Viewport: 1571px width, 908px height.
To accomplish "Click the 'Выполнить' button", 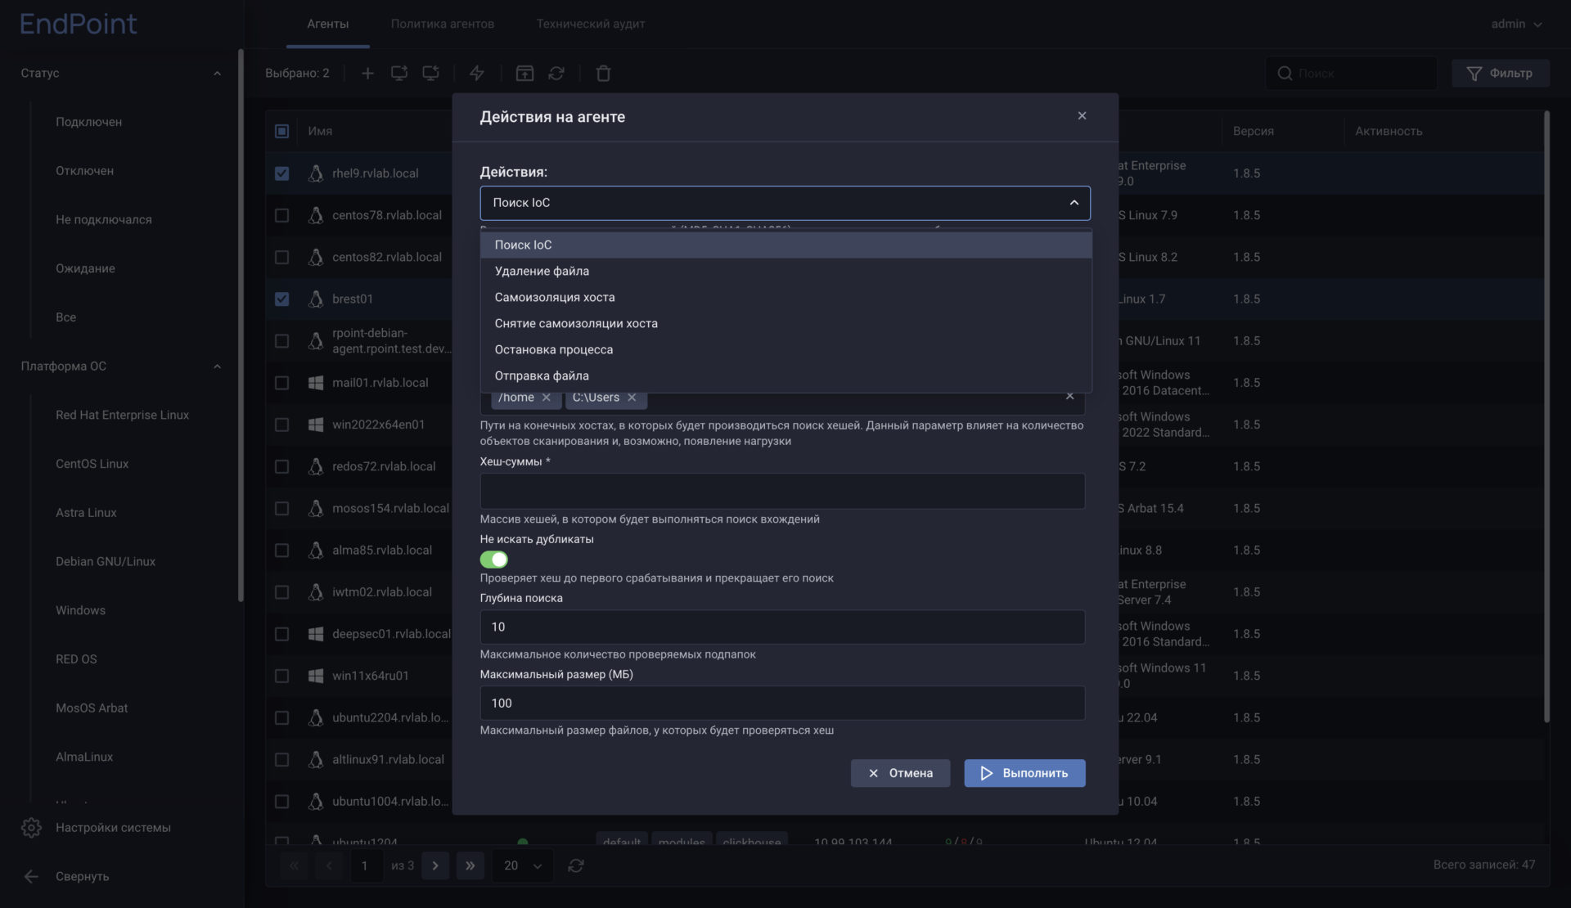I will point(1024,773).
